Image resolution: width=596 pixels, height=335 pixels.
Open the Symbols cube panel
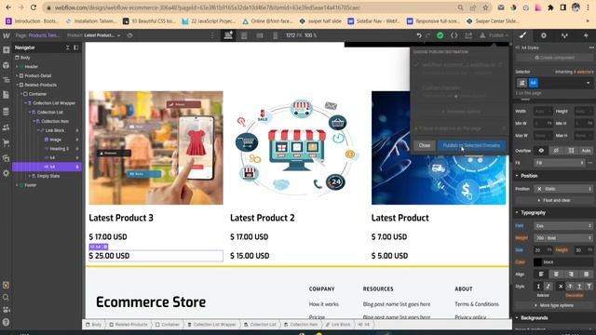point(7,65)
